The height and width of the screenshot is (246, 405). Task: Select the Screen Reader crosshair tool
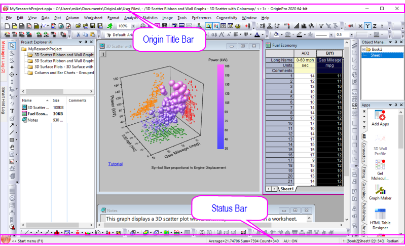[12, 67]
